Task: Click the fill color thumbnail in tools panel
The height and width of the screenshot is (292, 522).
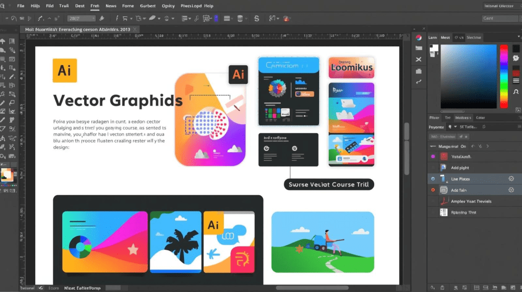Action: (7, 175)
